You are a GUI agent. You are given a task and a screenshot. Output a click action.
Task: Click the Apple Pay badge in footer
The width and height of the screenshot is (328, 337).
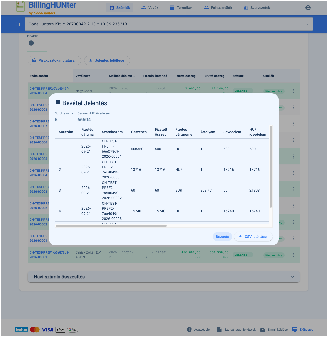(60, 330)
